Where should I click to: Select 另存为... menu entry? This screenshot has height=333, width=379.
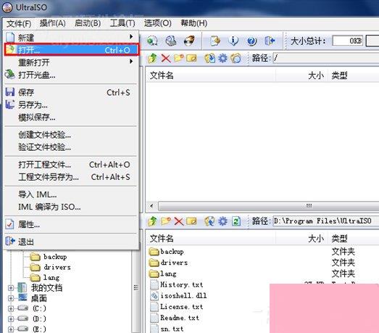[x=71, y=104]
